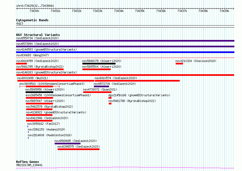Select the nsv3059162 (Fan2017) label

click(44, 124)
